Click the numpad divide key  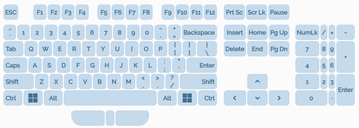point(324,32)
